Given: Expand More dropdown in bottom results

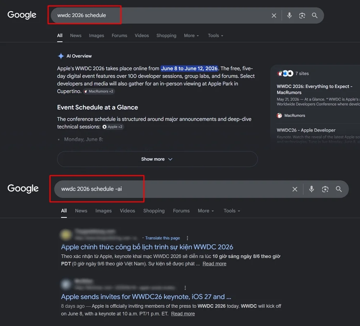Looking at the screenshot, I should 206,211.
